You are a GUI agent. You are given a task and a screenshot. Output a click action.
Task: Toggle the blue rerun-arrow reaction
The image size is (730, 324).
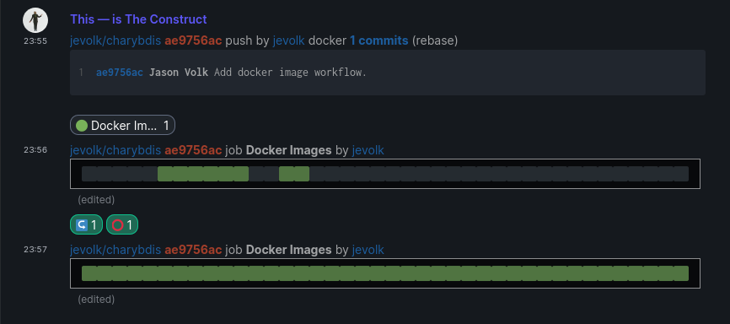86,224
